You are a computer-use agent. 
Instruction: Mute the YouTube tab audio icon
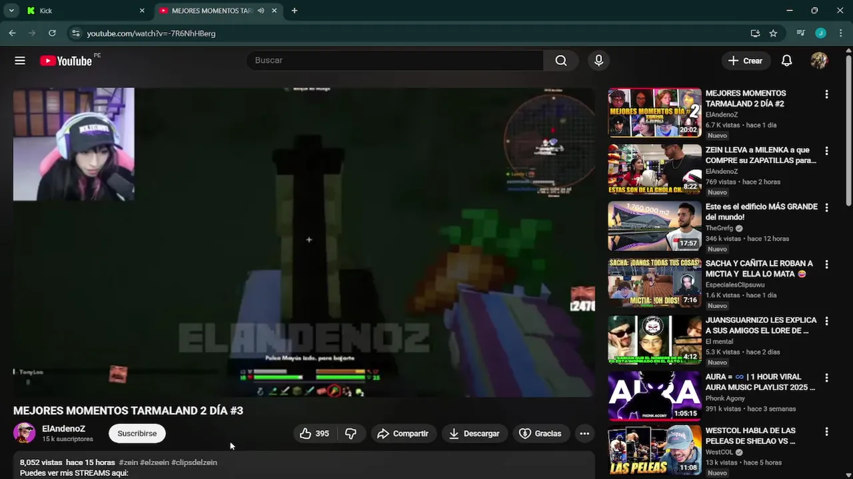pyautogui.click(x=261, y=11)
